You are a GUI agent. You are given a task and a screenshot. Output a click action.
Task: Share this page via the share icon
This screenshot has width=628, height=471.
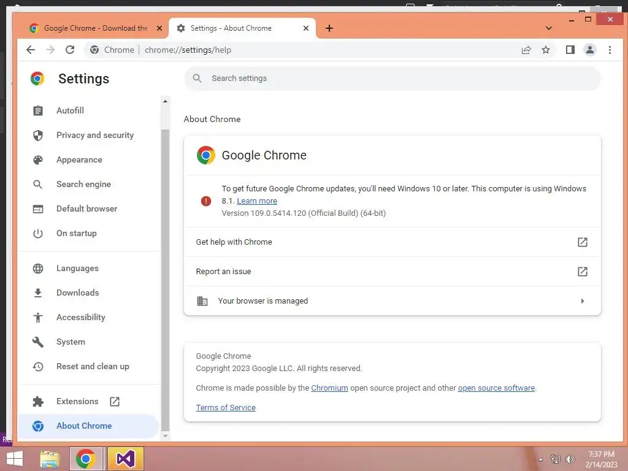tap(526, 50)
